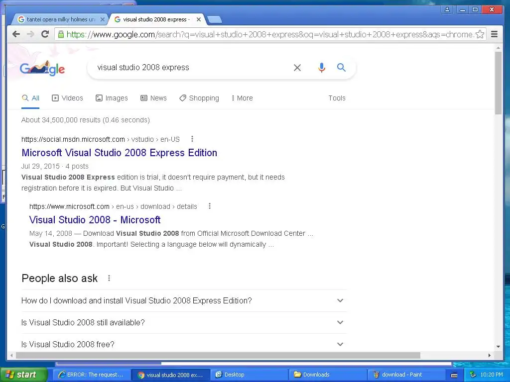Image resolution: width=510 pixels, height=382 pixels.
Task: Open options for the www.microsoft.com result
Action: pyautogui.click(x=210, y=206)
